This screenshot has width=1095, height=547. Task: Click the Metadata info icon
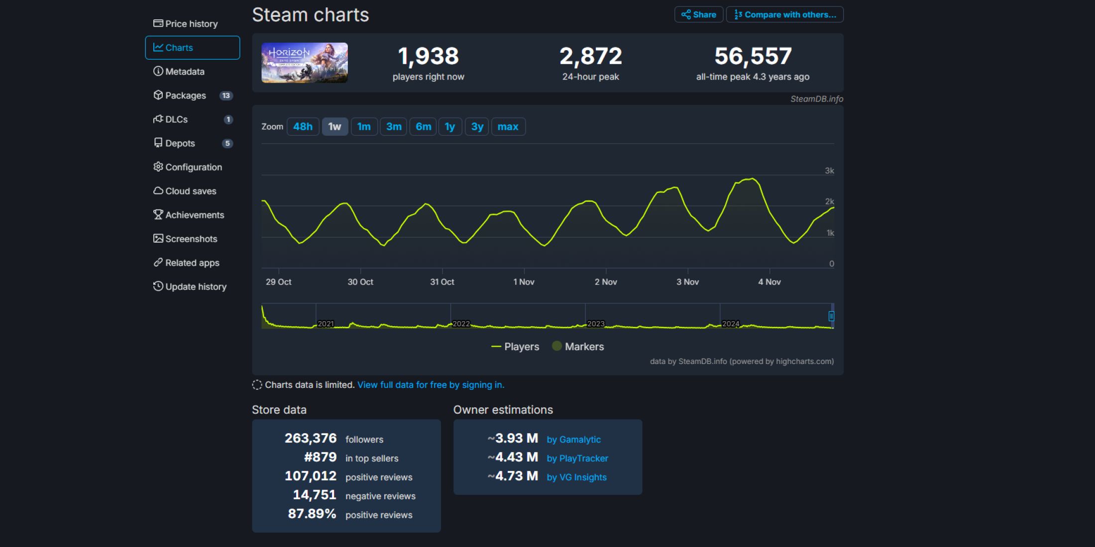[x=158, y=71]
